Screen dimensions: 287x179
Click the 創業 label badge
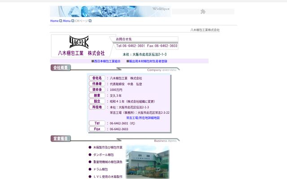coord(97,95)
